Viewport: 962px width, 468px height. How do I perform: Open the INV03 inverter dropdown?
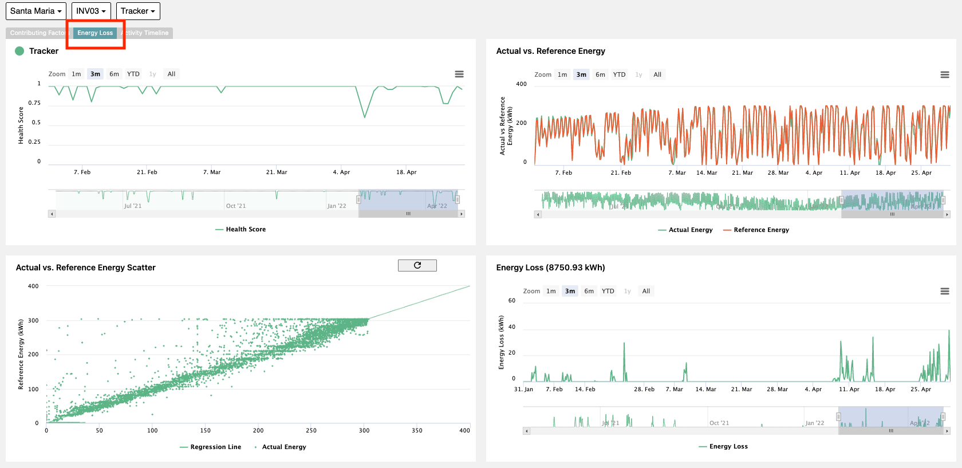click(x=91, y=11)
